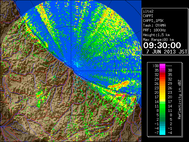Click 'Height:1.5 km' text

click(156, 35)
